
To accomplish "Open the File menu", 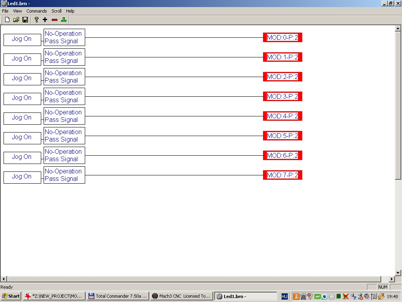I will 5,11.
